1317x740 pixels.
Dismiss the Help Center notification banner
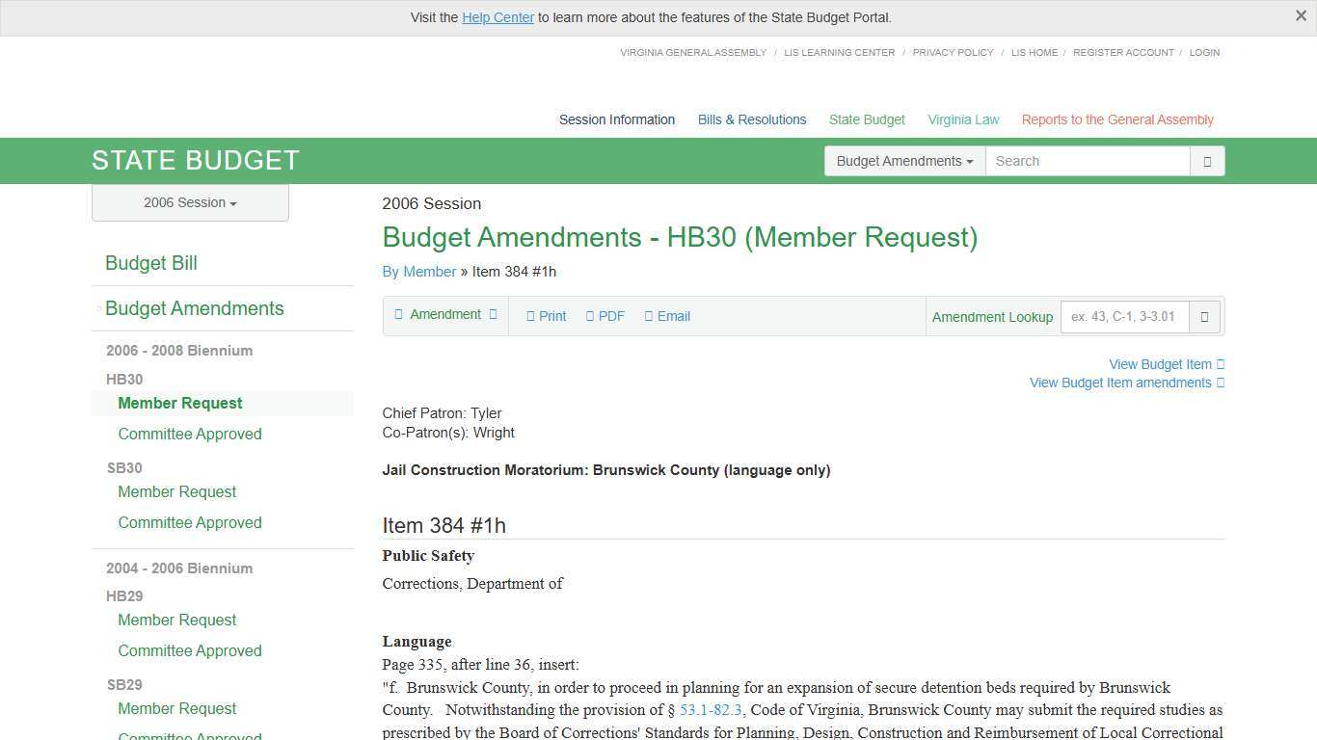coord(1301,15)
